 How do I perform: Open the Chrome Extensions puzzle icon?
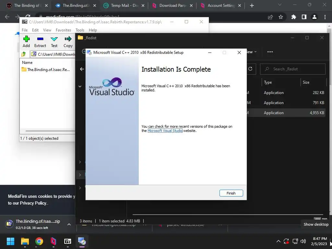293,17
